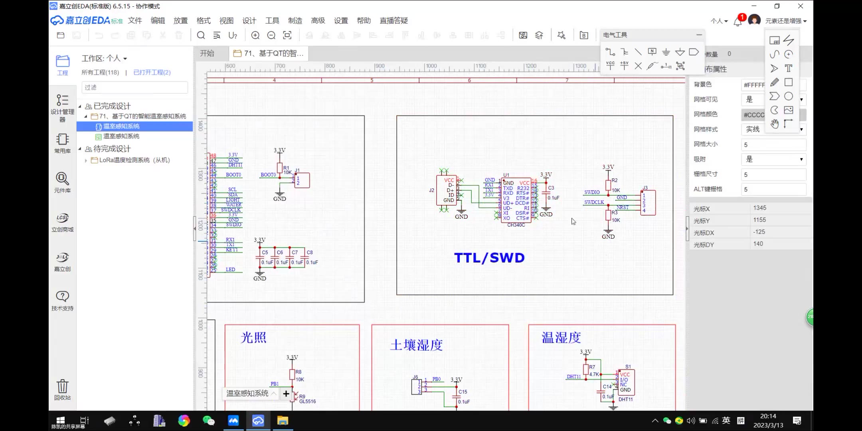Click the zoom-to-fit screen icon
This screenshot has width=862, height=431.
[x=288, y=36]
